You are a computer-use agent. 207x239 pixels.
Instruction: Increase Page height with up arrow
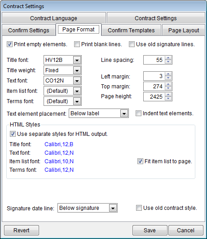point(168,95)
